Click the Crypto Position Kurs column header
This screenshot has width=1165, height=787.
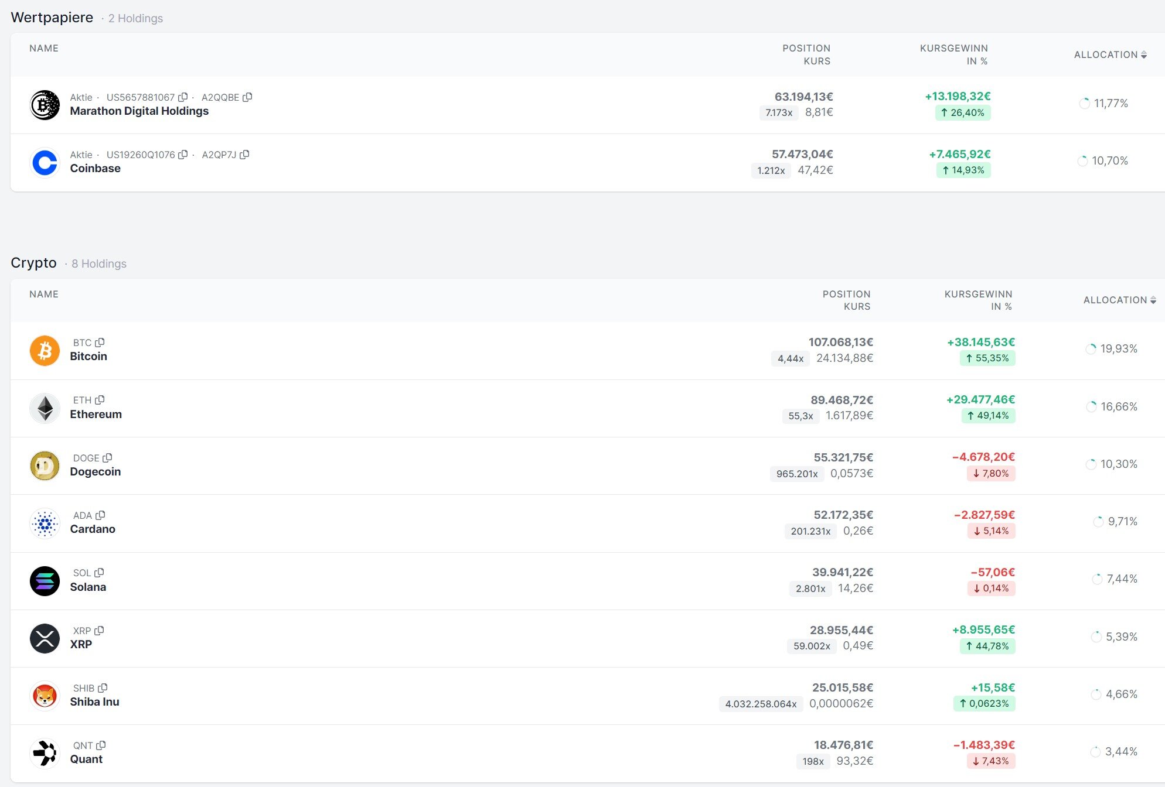tap(846, 300)
